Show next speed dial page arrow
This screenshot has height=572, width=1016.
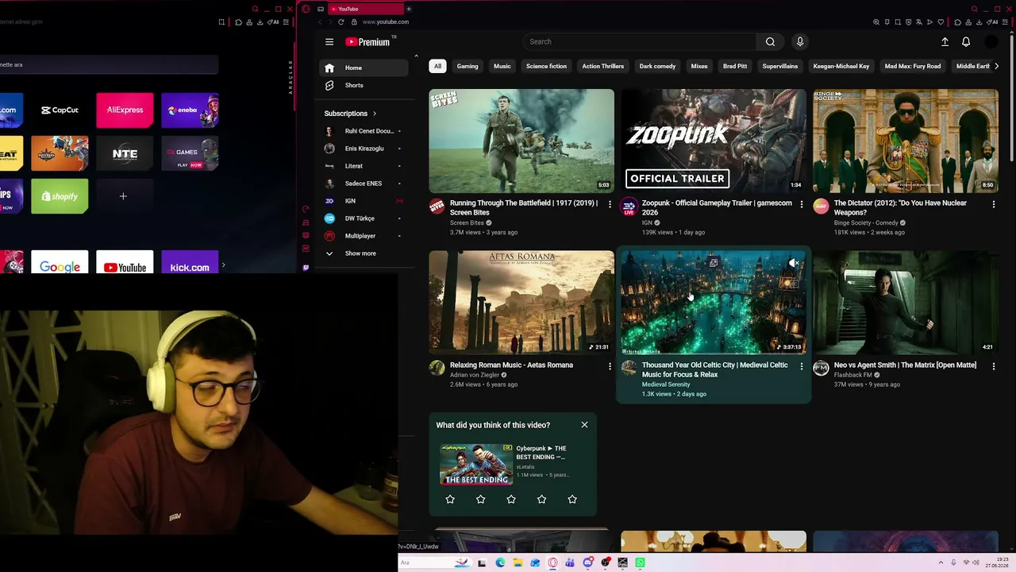click(223, 265)
